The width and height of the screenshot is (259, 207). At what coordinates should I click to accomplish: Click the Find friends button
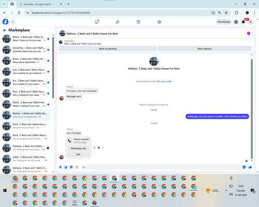coord(224,22)
